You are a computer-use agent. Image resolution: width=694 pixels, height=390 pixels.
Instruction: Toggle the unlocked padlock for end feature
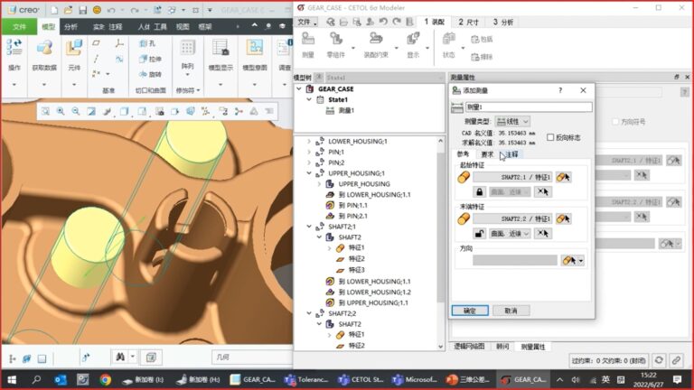(x=479, y=234)
